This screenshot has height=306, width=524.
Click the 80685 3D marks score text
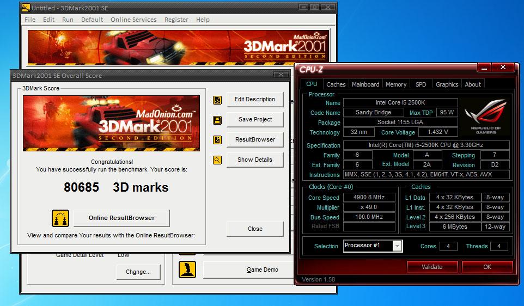(x=116, y=187)
